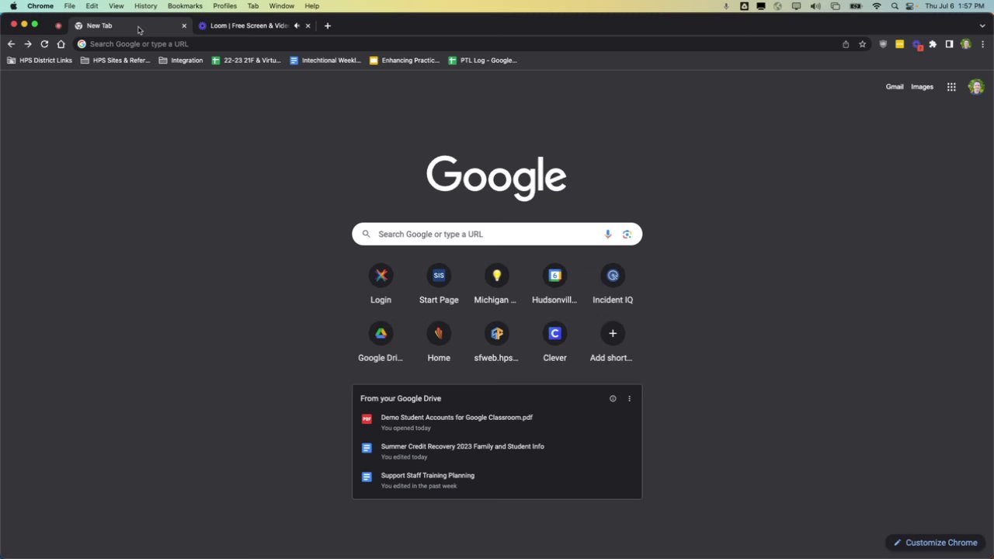
Task: Open the History menu
Action: tap(145, 6)
